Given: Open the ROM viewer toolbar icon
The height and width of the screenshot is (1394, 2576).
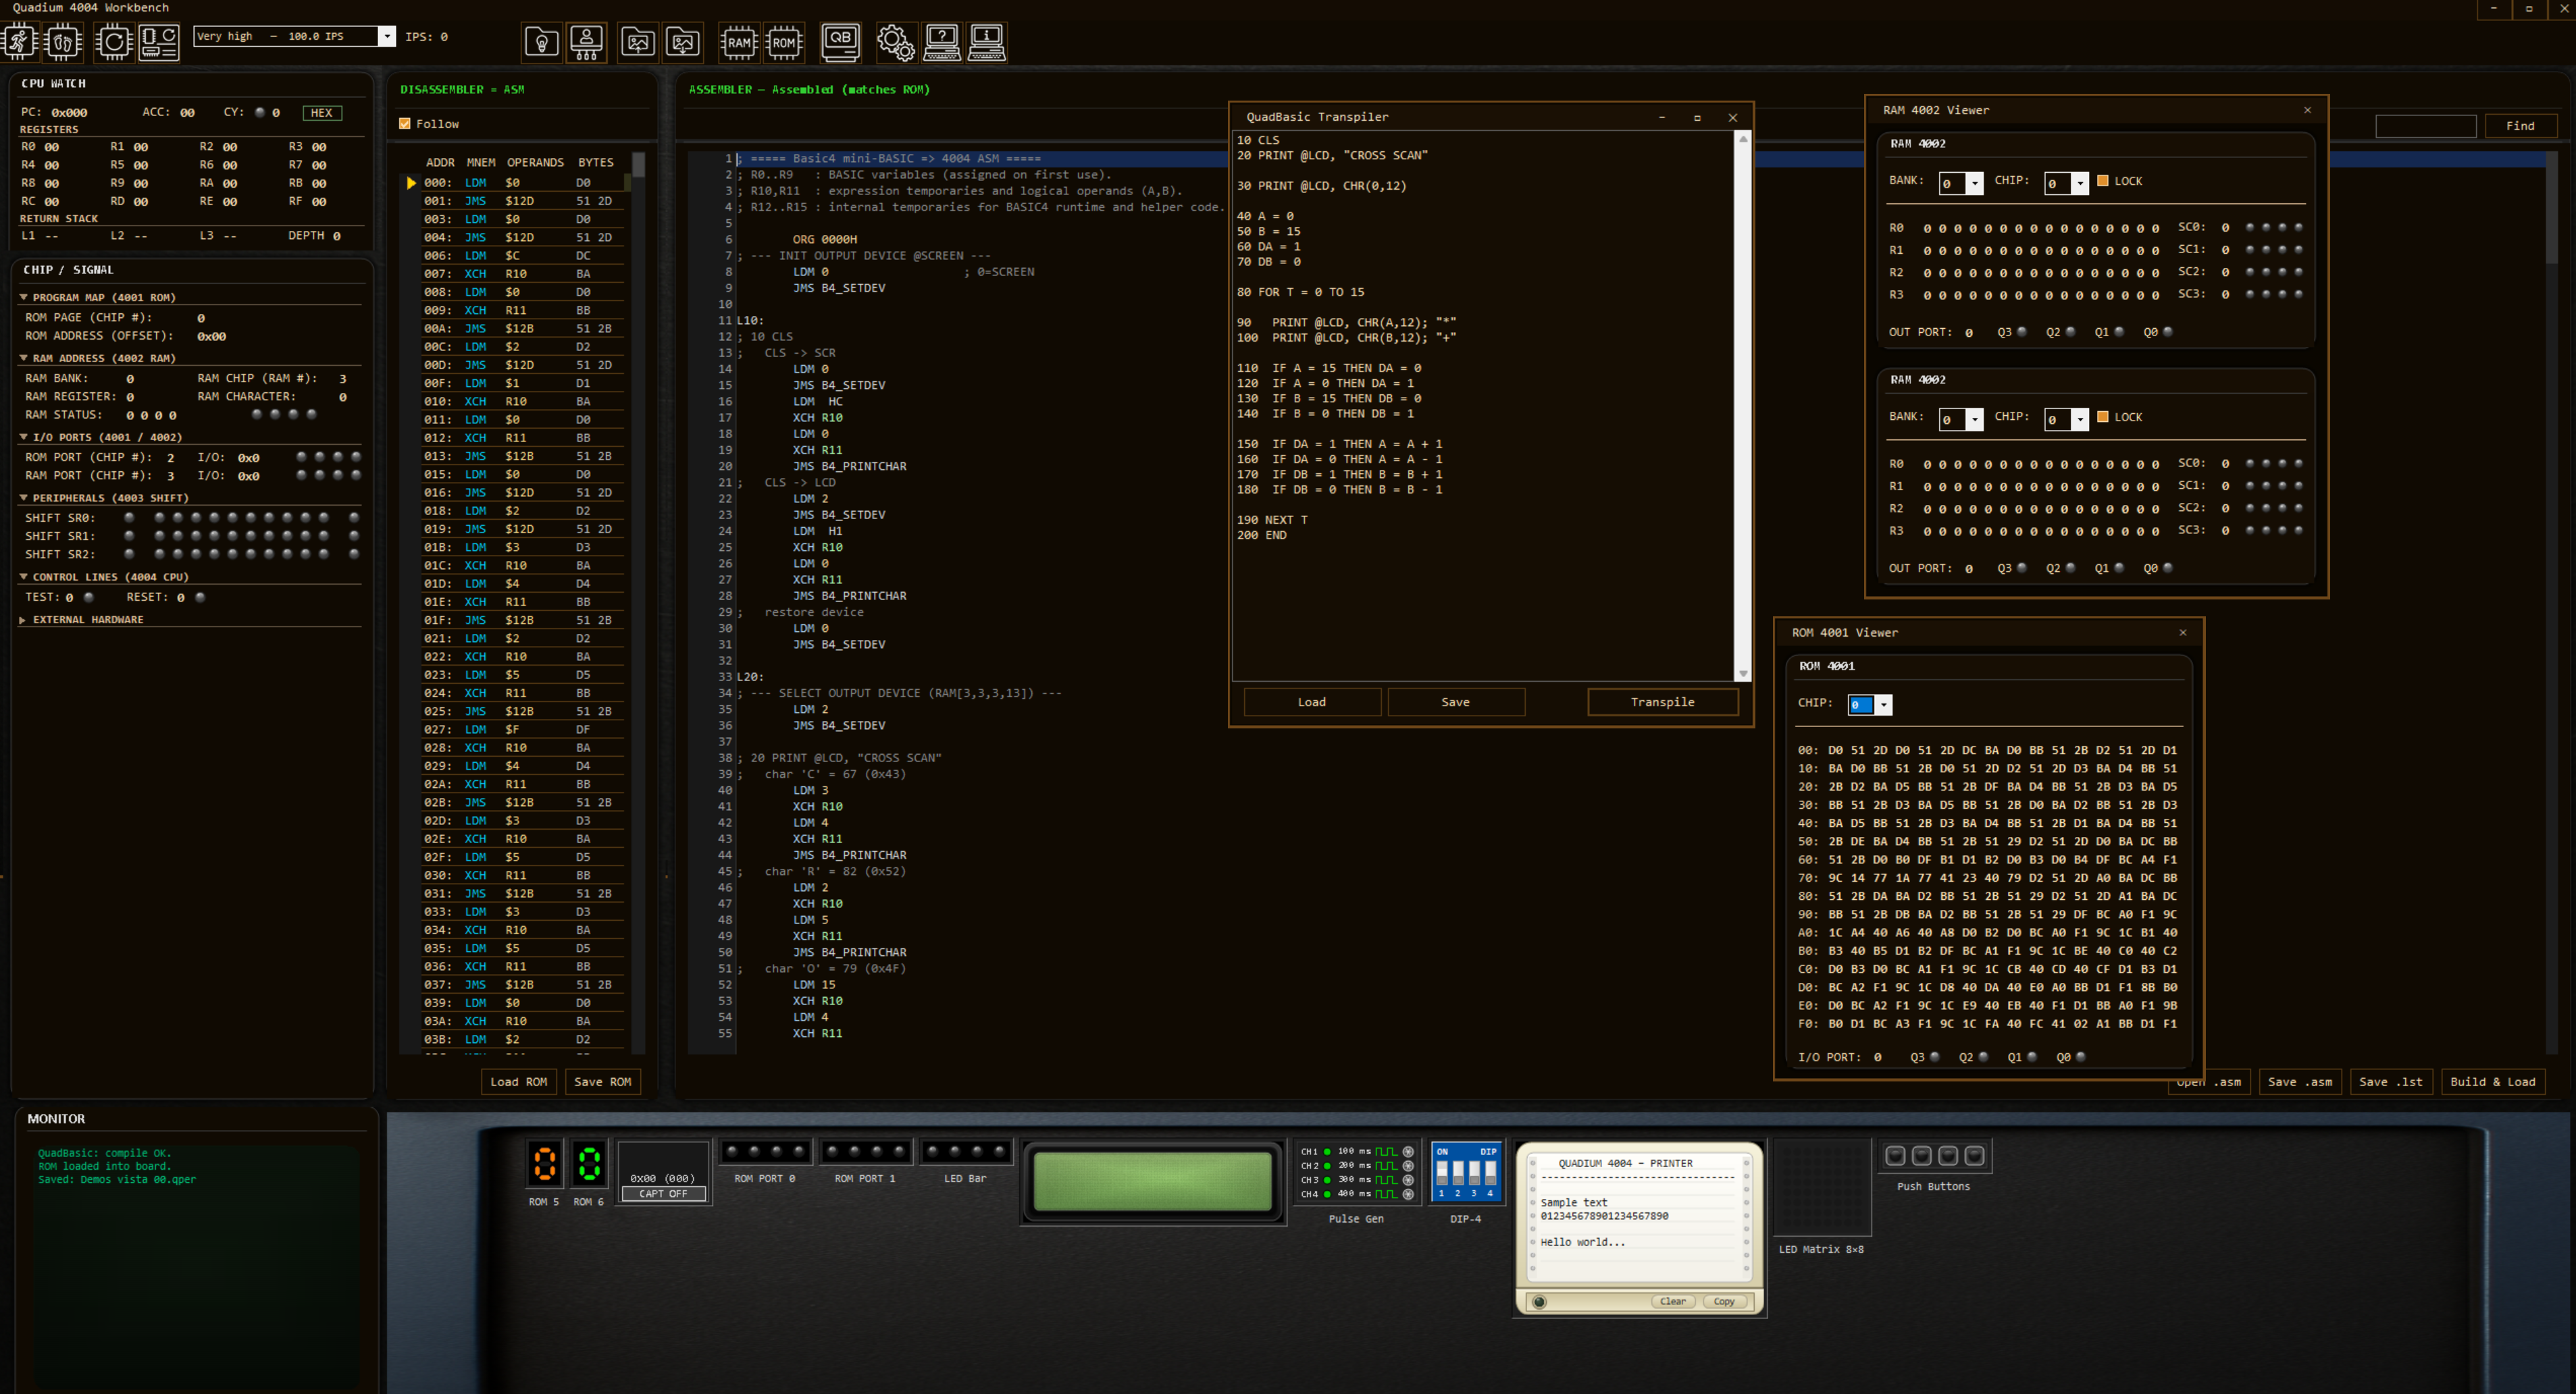Looking at the screenshot, I should pos(785,42).
